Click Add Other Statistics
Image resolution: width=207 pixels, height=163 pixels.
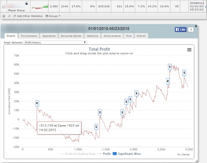click(x=28, y=16)
